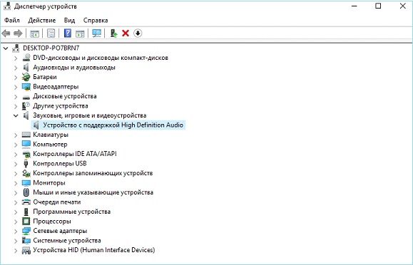413x265 pixels.
Task: Click the Properties sheet toolbar icon
Action: coord(51,33)
